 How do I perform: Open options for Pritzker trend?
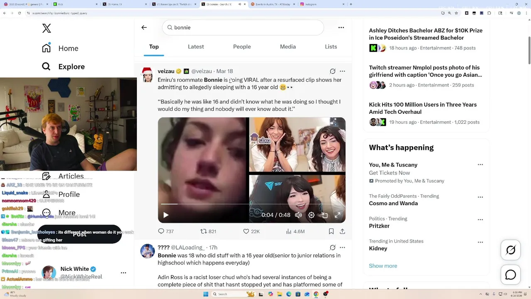pos(480,220)
